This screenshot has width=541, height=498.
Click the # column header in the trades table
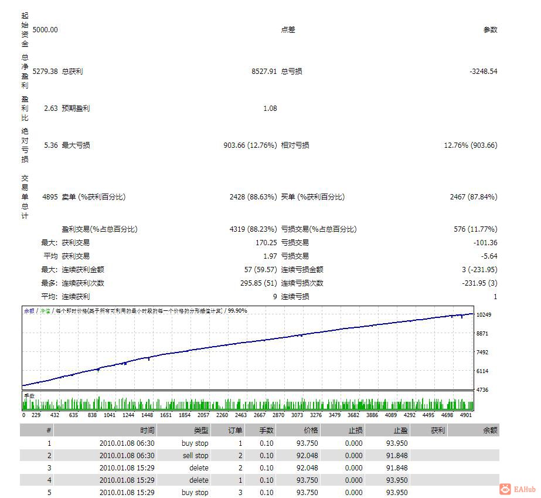(x=48, y=430)
